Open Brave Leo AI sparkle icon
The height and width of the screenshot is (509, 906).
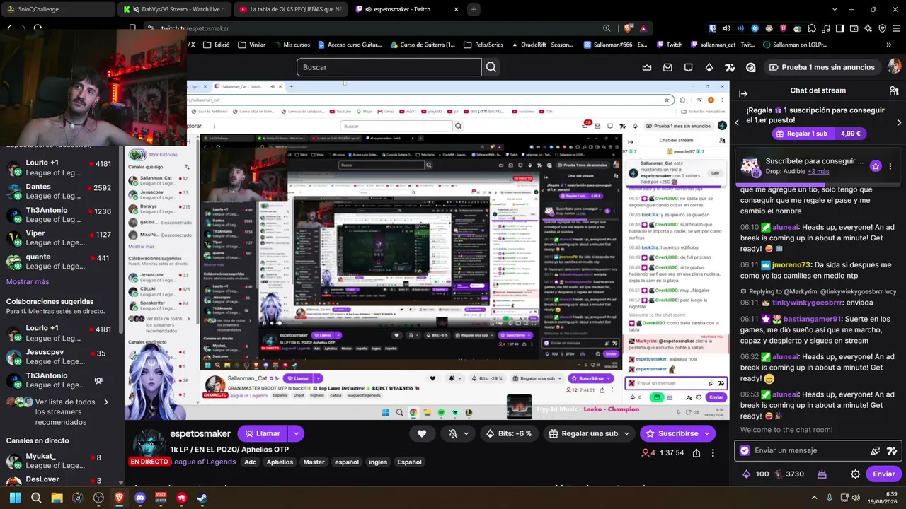[868, 28]
